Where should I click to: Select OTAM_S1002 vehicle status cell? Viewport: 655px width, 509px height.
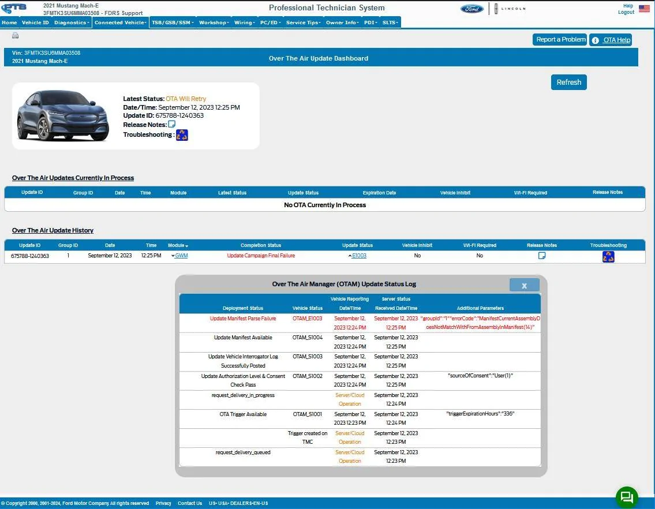tap(308, 376)
